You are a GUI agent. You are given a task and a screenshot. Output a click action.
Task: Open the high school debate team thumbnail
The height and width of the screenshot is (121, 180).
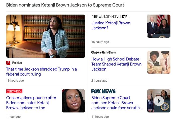tap(159, 62)
